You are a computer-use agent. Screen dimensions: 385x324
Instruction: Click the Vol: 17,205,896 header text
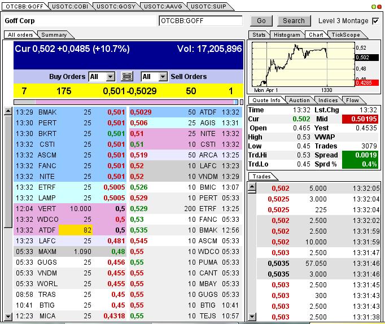pos(209,49)
